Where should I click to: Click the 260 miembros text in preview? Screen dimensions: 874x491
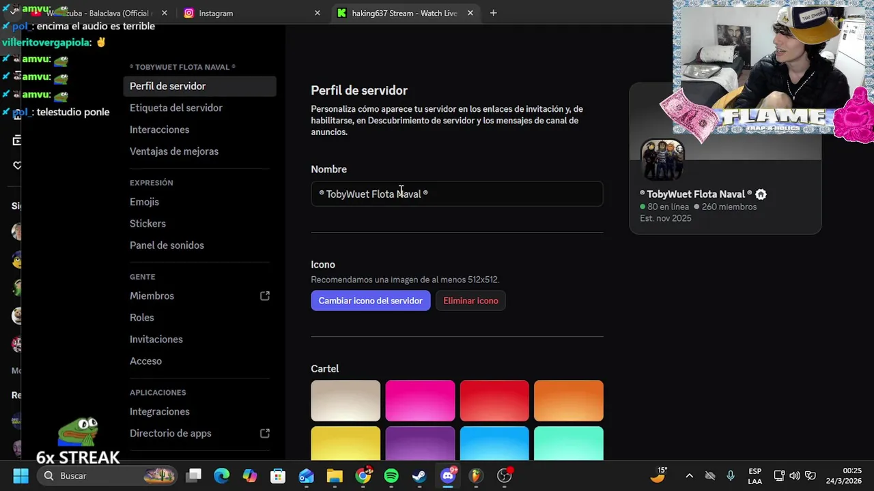click(729, 207)
